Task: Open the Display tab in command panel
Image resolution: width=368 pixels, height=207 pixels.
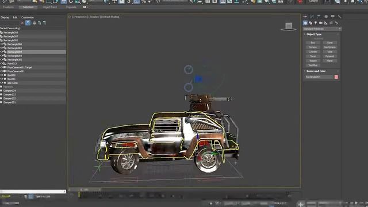Action: coord(332,17)
